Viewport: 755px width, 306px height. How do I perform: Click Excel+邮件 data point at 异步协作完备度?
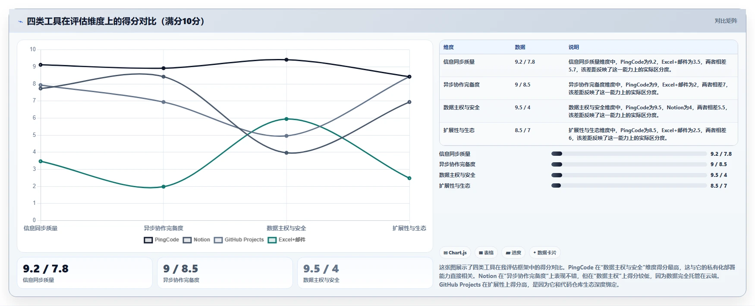point(164,187)
